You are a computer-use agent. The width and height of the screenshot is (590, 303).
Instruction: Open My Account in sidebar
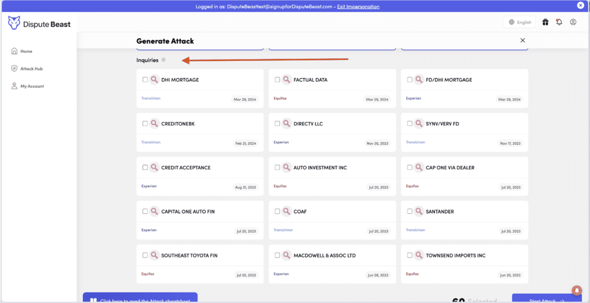[x=32, y=86]
